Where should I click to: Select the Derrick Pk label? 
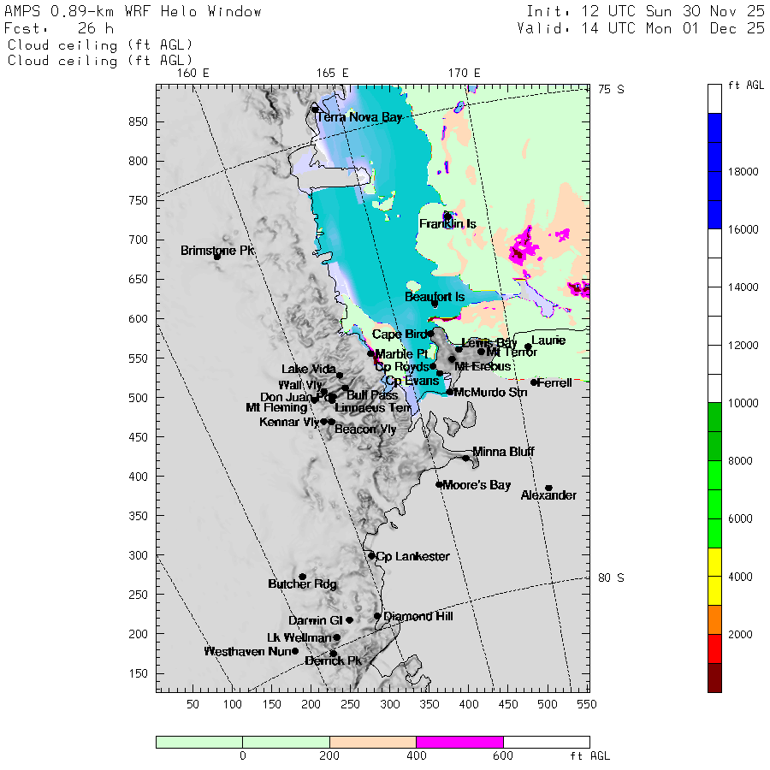pos(333,661)
